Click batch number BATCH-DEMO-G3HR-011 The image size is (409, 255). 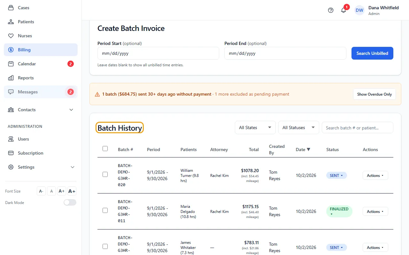point(125,211)
